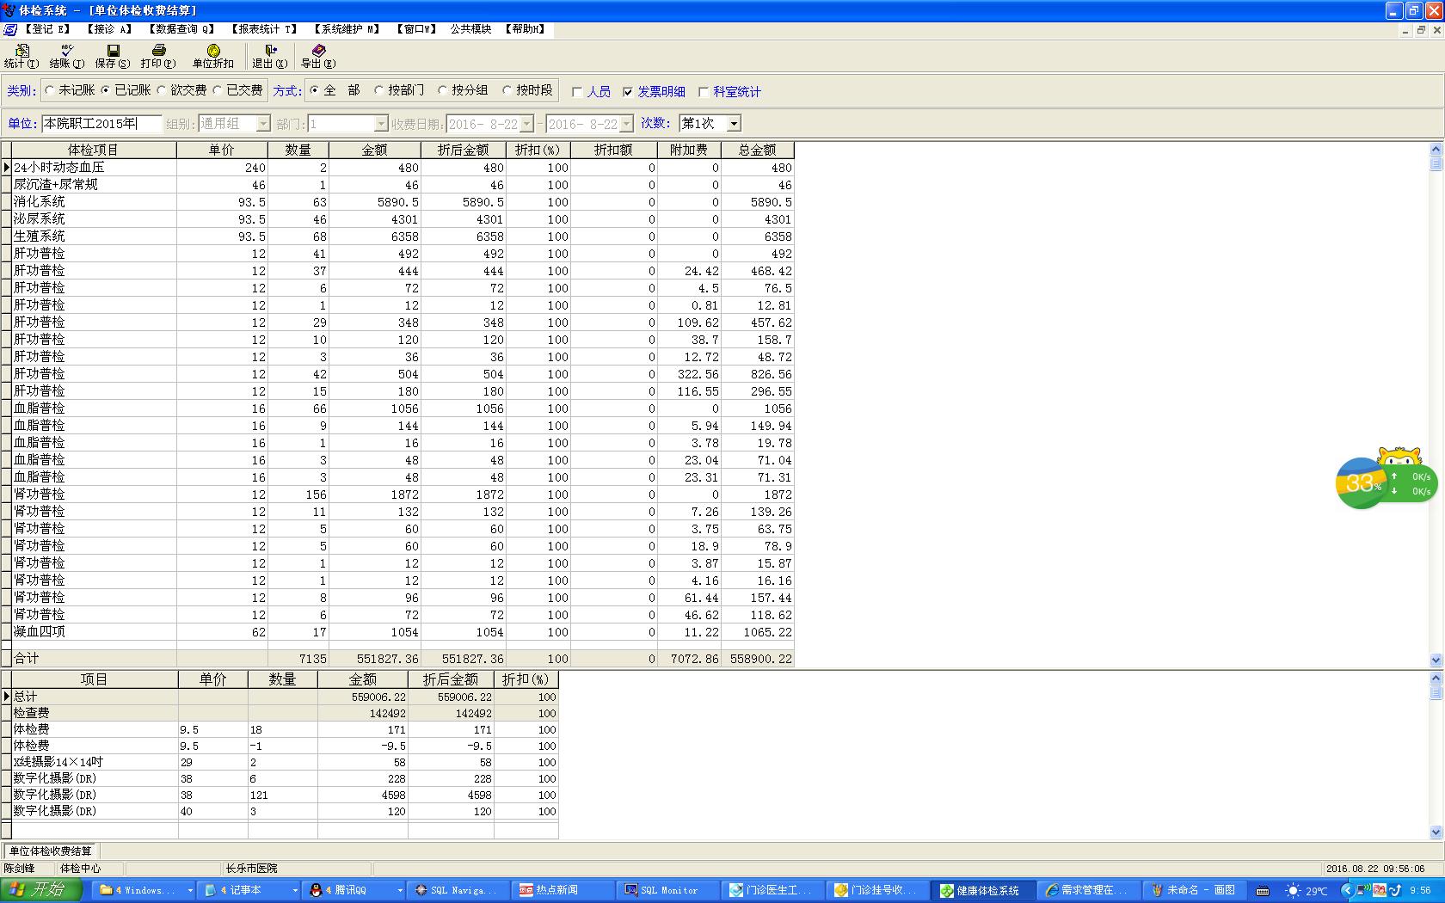Open the first 收费日期 date dropdown
Viewport: 1445px width, 903px height.
[526, 124]
